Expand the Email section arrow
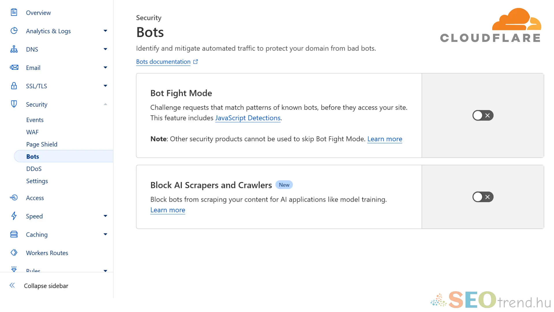This screenshot has width=554, height=312. (105, 68)
